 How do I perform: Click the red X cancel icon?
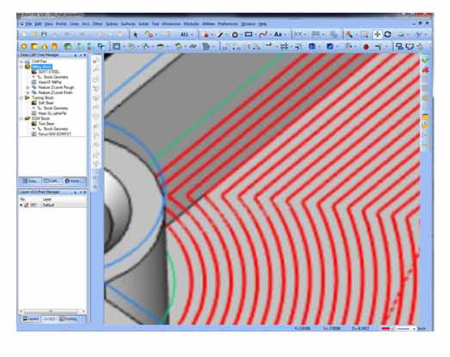tap(425, 70)
